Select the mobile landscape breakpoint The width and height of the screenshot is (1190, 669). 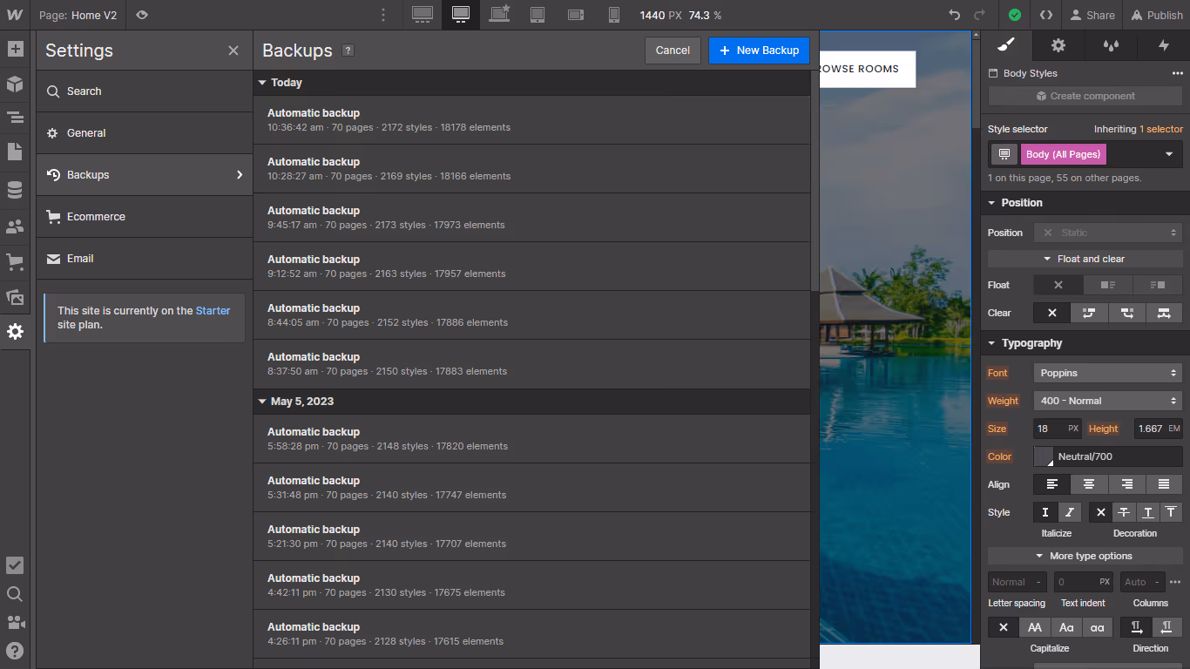576,15
